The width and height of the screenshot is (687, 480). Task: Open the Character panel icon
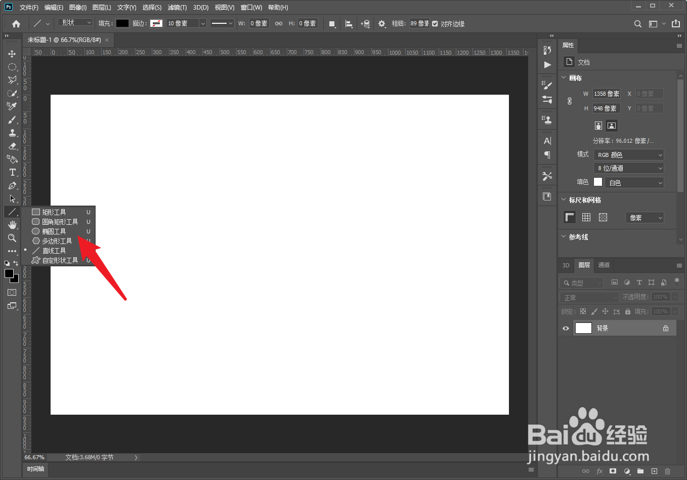click(547, 141)
